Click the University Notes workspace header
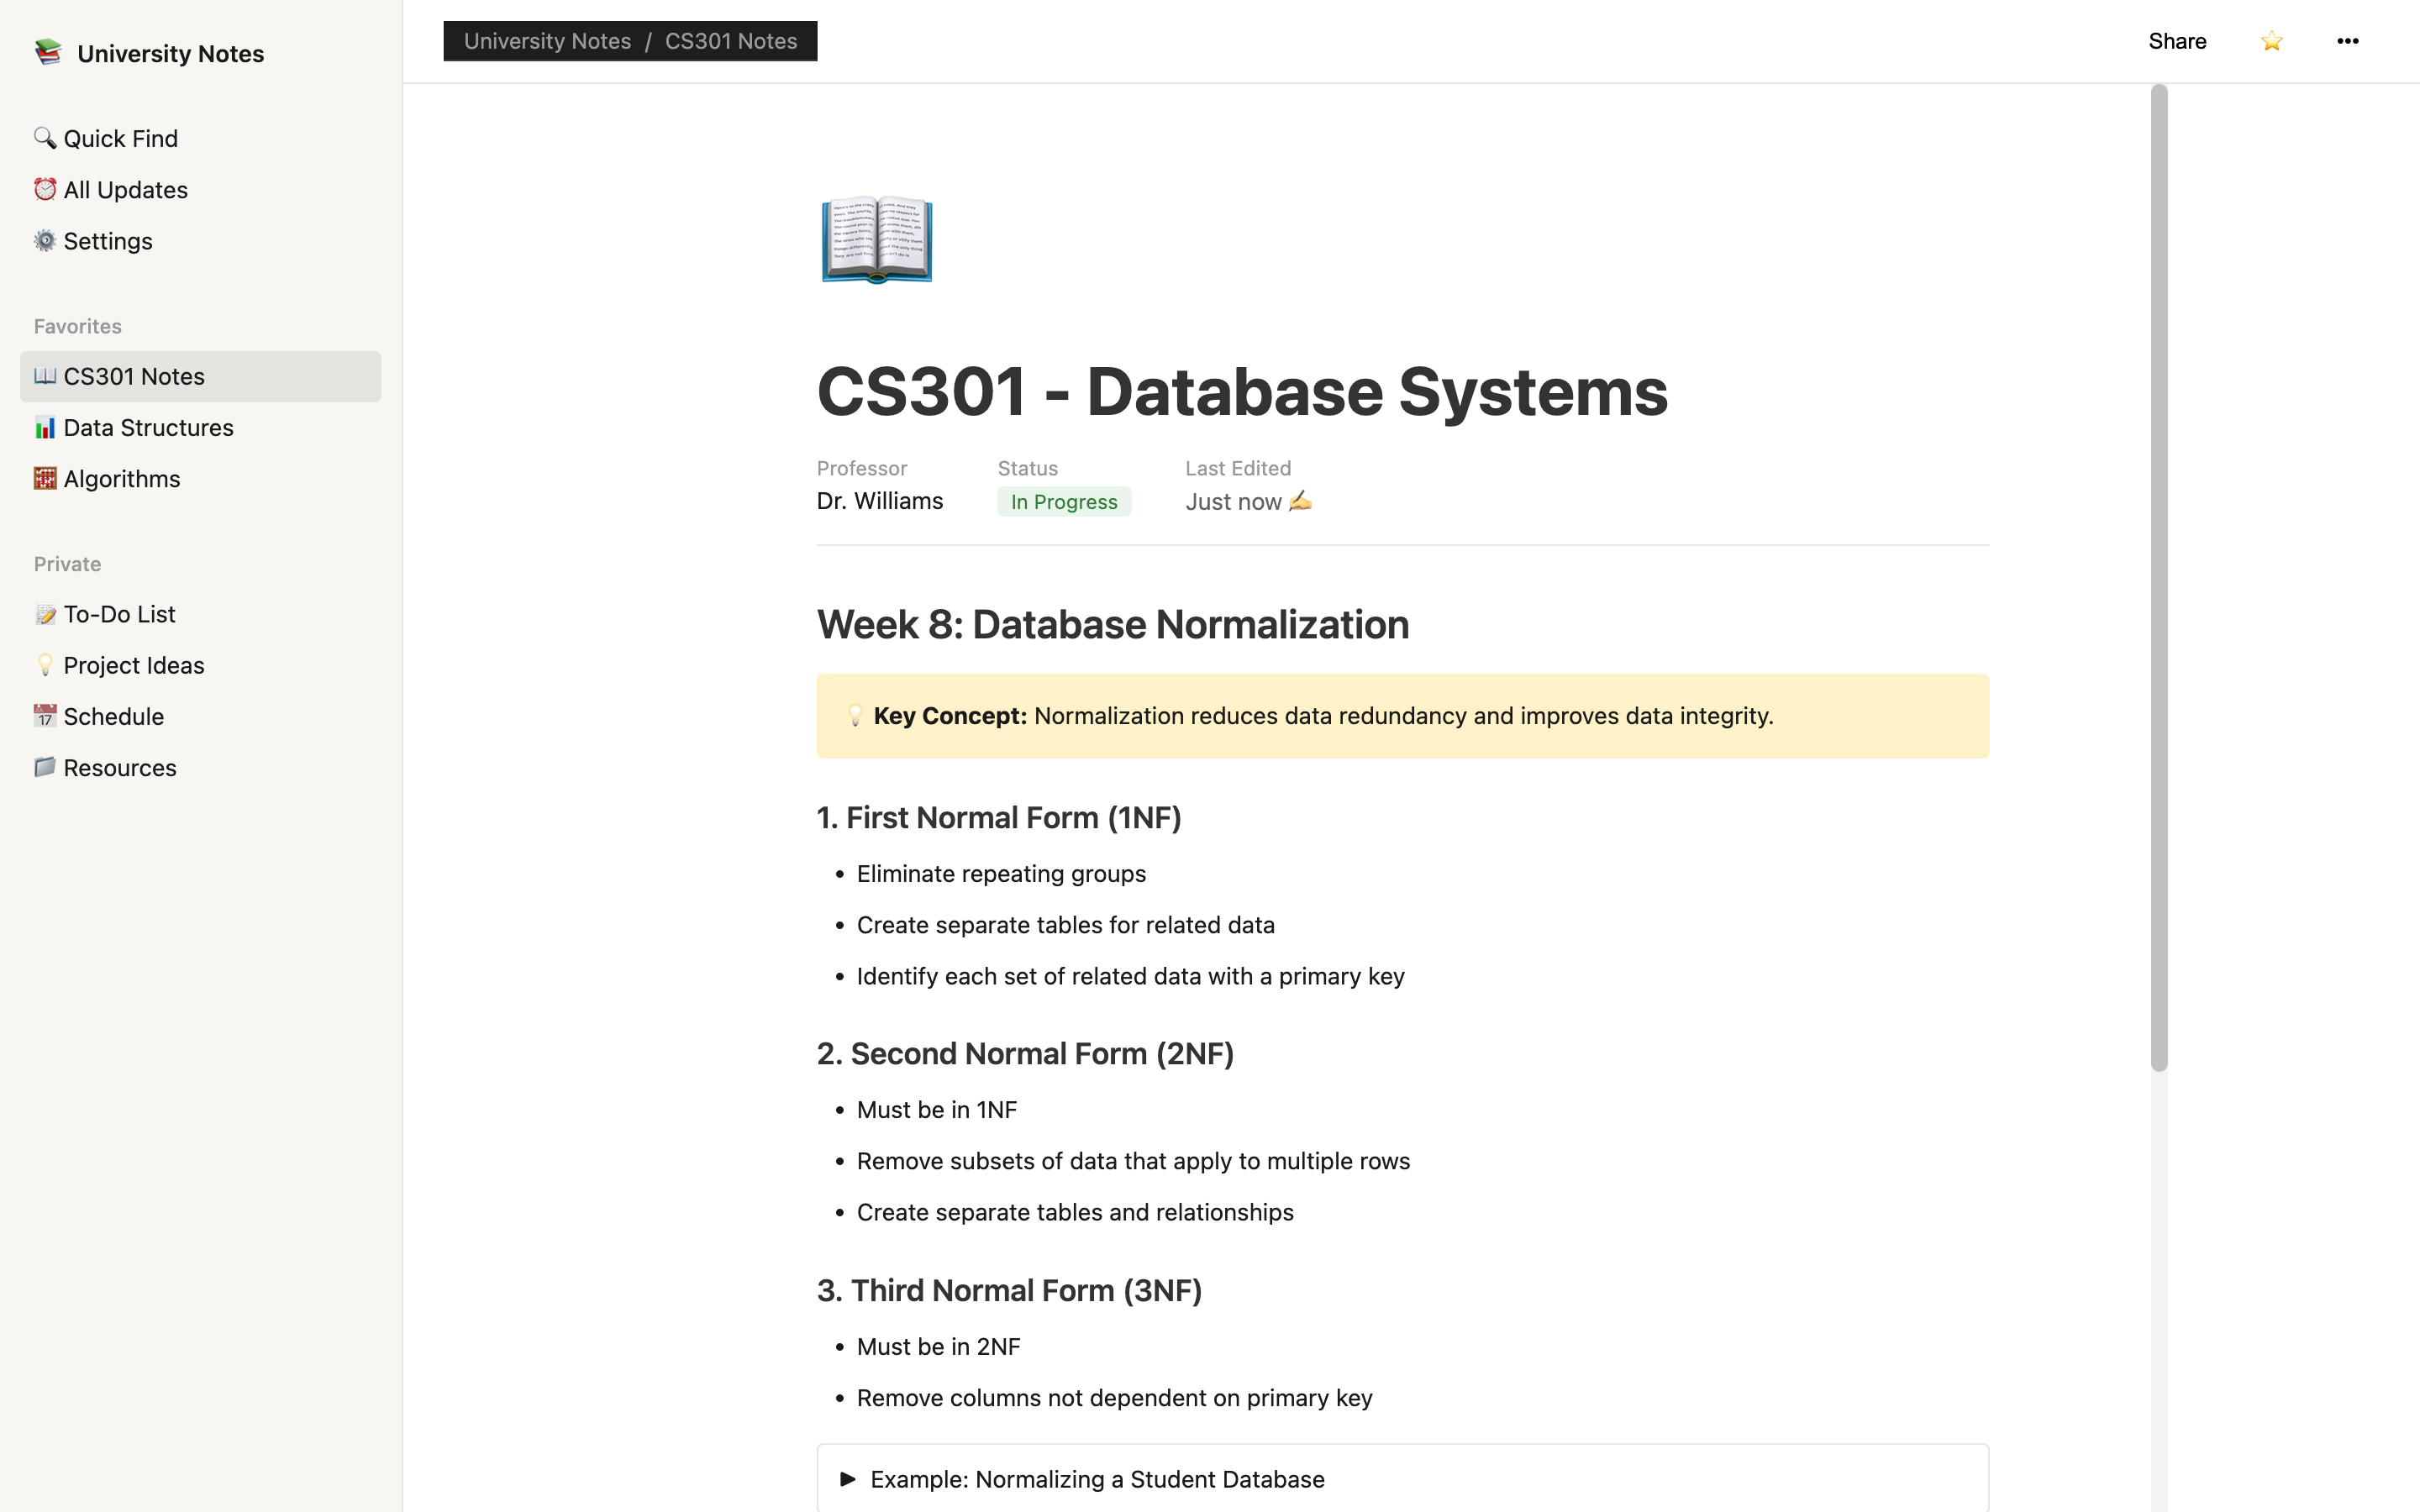Viewport: 2420px width, 1512px height. pyautogui.click(x=170, y=54)
